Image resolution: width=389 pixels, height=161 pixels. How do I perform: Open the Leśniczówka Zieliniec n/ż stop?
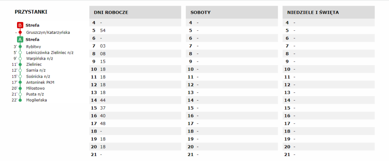click(49, 52)
